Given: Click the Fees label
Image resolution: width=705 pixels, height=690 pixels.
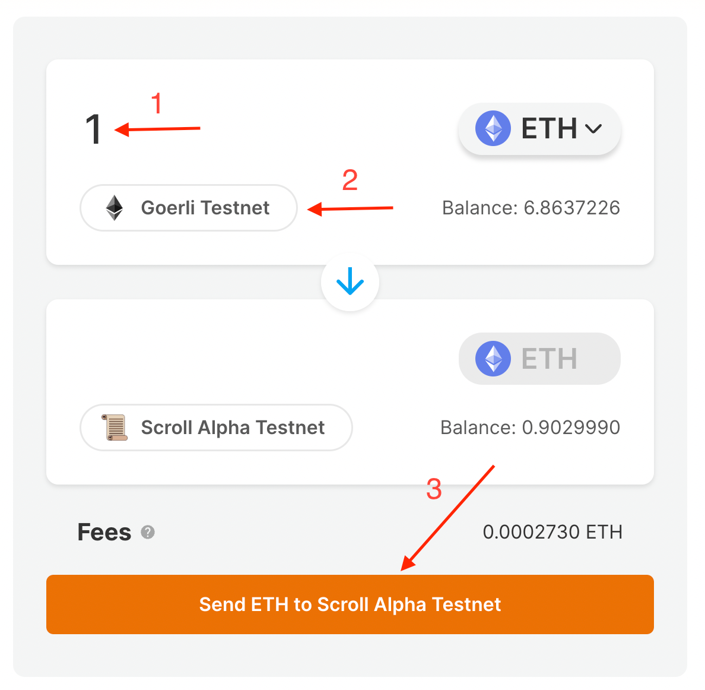Looking at the screenshot, I should [x=104, y=532].
